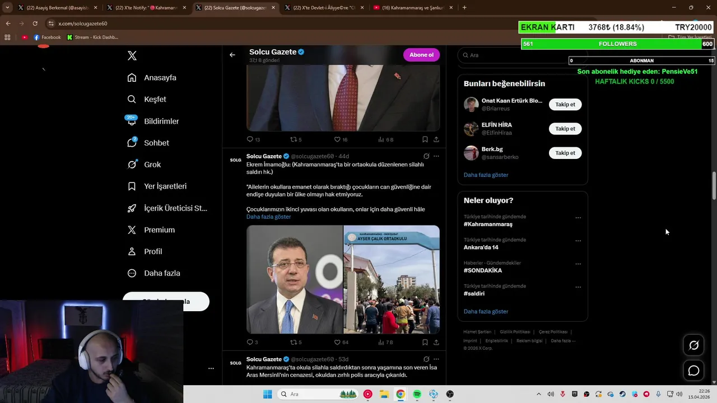717x403 pixels.
Task: Click the X logo home icon
Action: (132, 55)
